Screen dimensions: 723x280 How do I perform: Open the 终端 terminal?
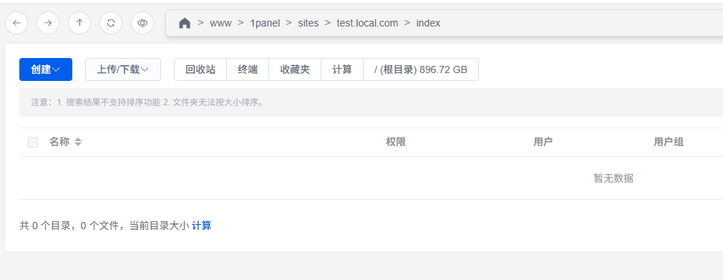pyautogui.click(x=248, y=69)
